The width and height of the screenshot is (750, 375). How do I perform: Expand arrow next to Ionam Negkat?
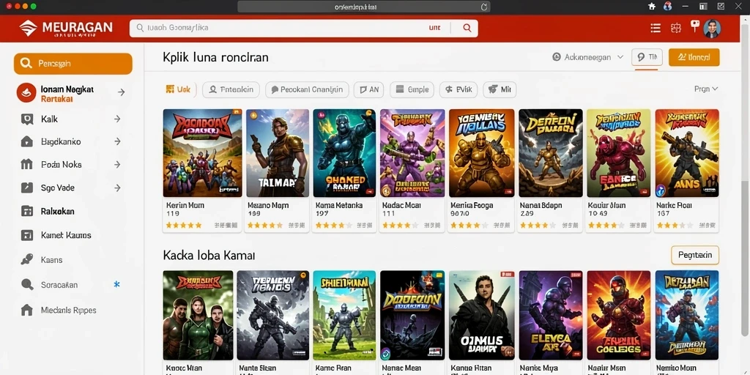pos(121,92)
